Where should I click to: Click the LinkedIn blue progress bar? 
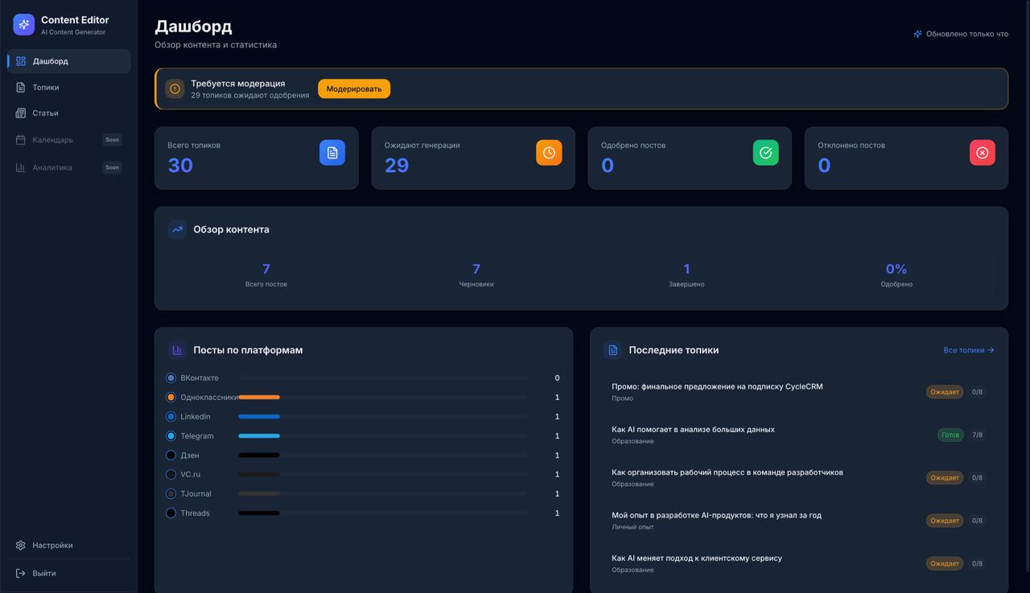point(259,417)
